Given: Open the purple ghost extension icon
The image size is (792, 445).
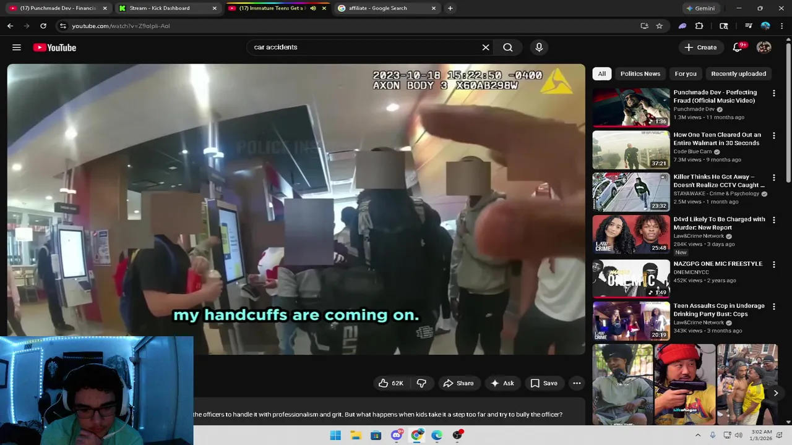Looking at the screenshot, I should click(682, 26).
